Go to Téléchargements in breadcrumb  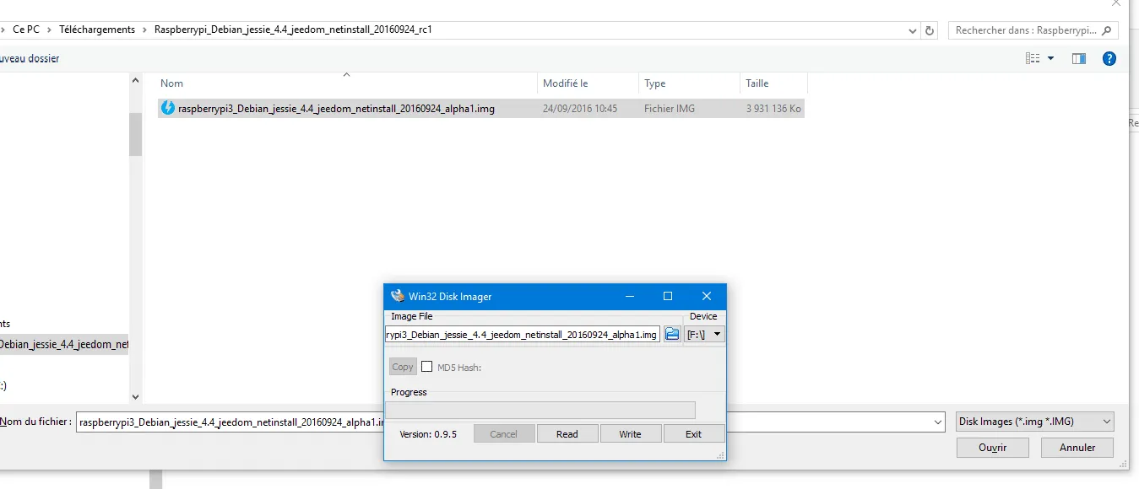(97, 30)
